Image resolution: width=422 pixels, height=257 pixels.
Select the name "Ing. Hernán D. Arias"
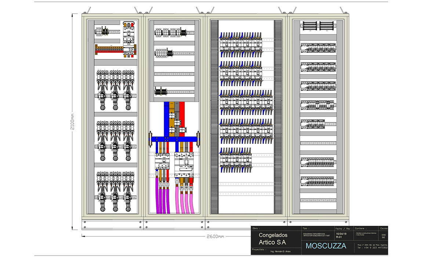click(x=280, y=251)
